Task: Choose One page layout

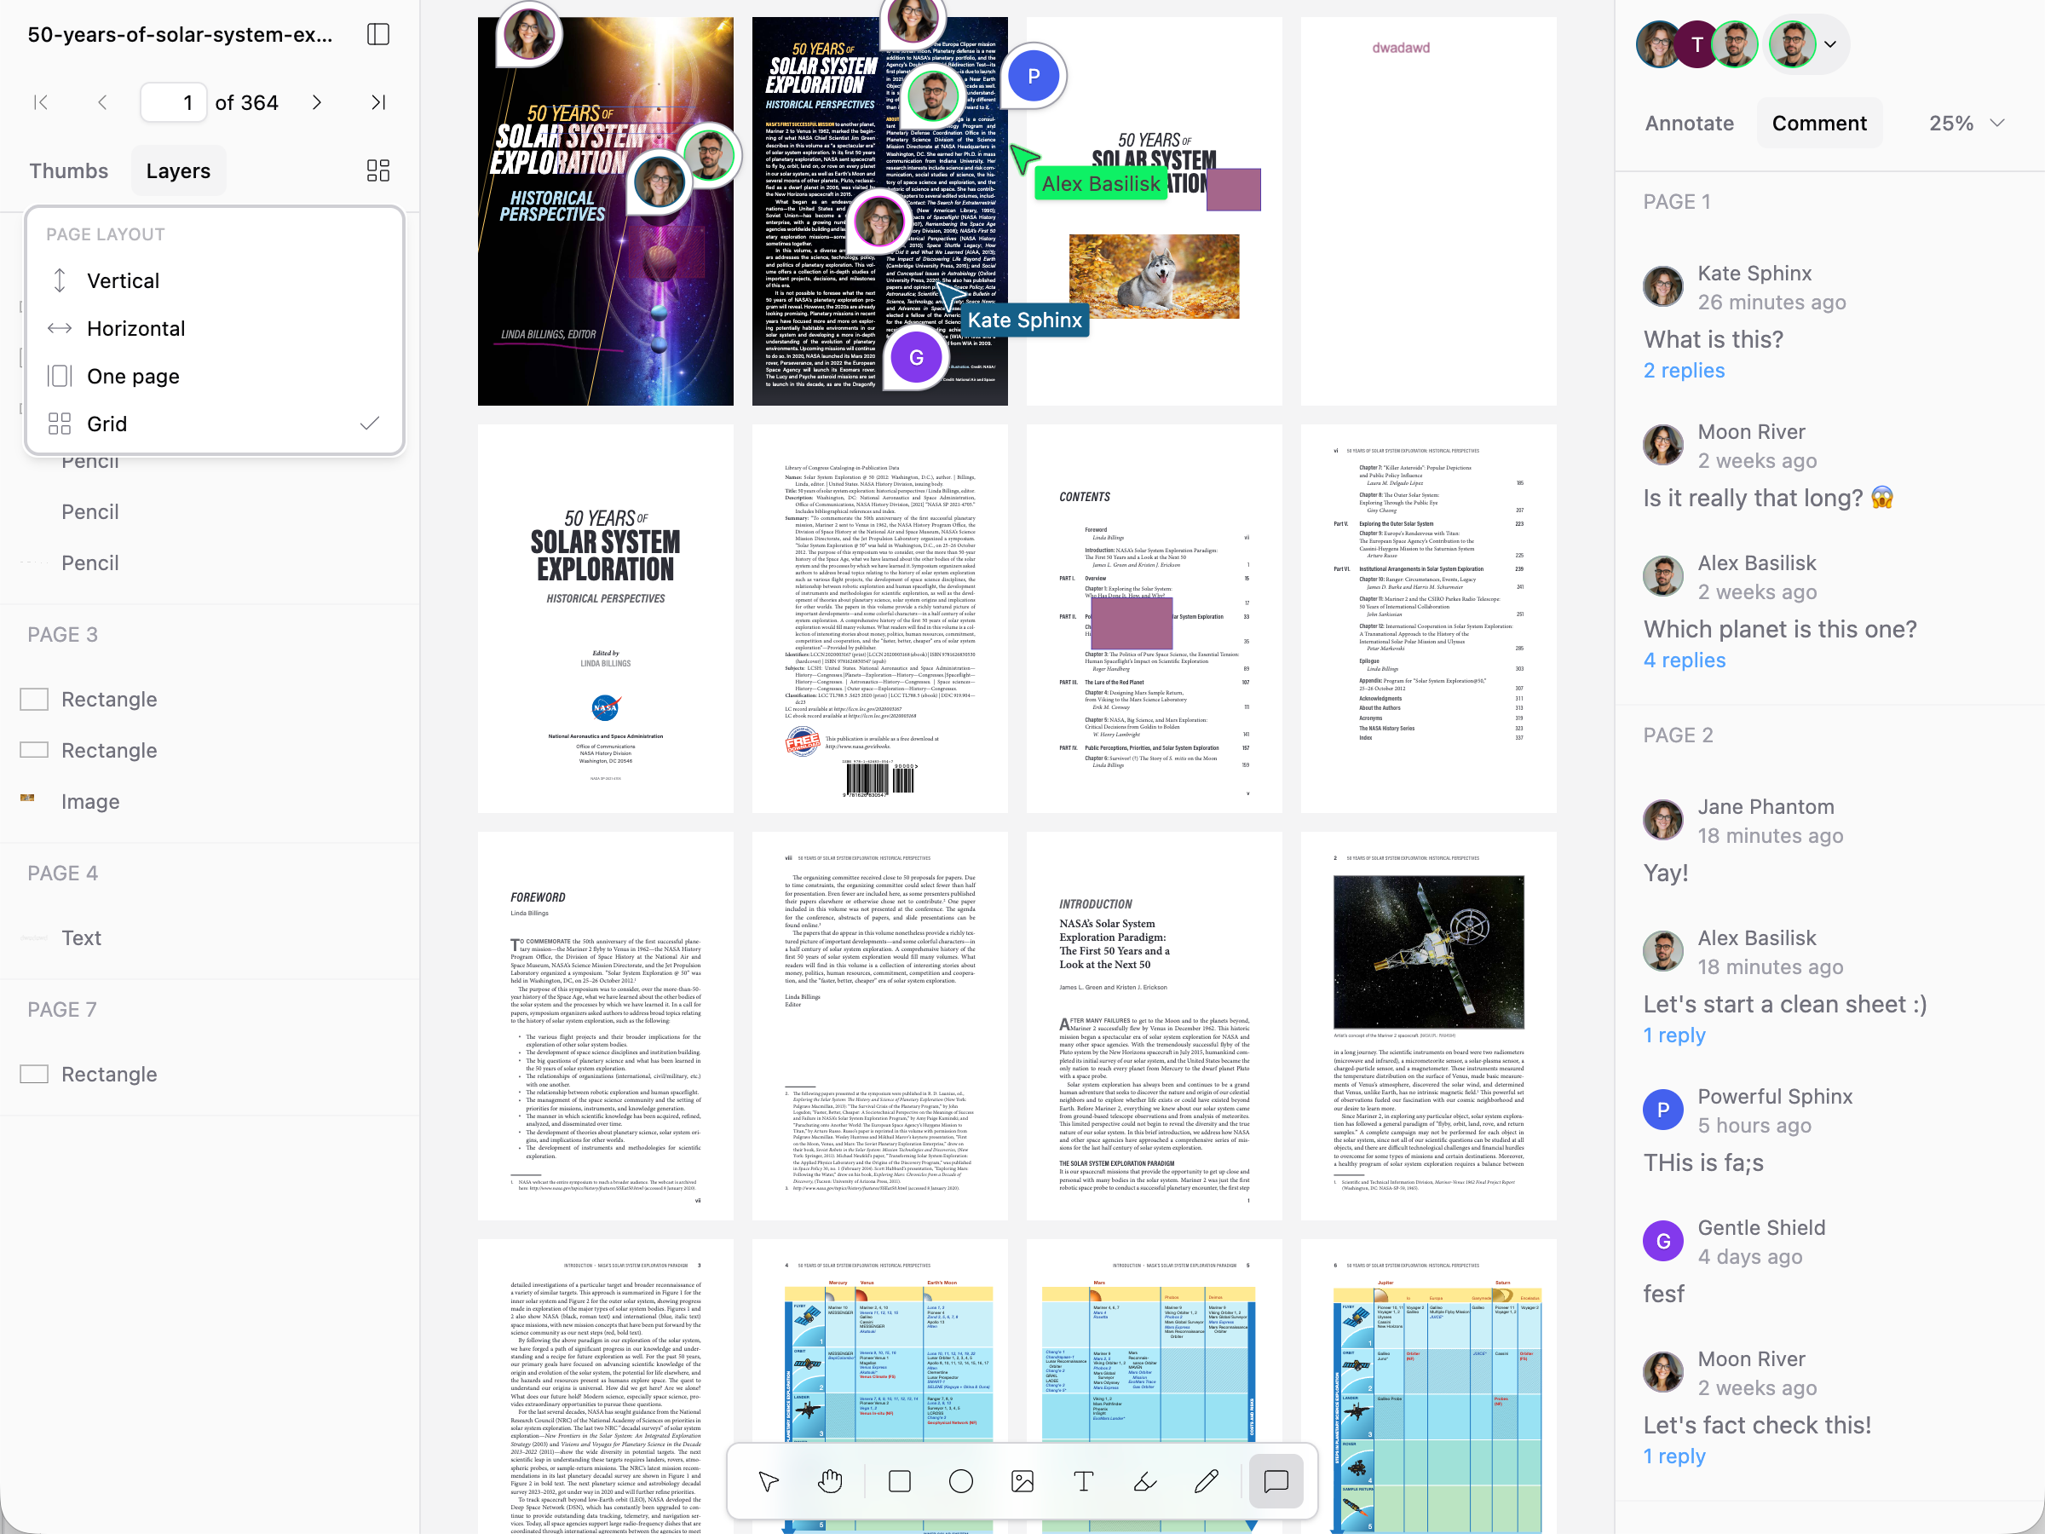Action: coord(215,377)
